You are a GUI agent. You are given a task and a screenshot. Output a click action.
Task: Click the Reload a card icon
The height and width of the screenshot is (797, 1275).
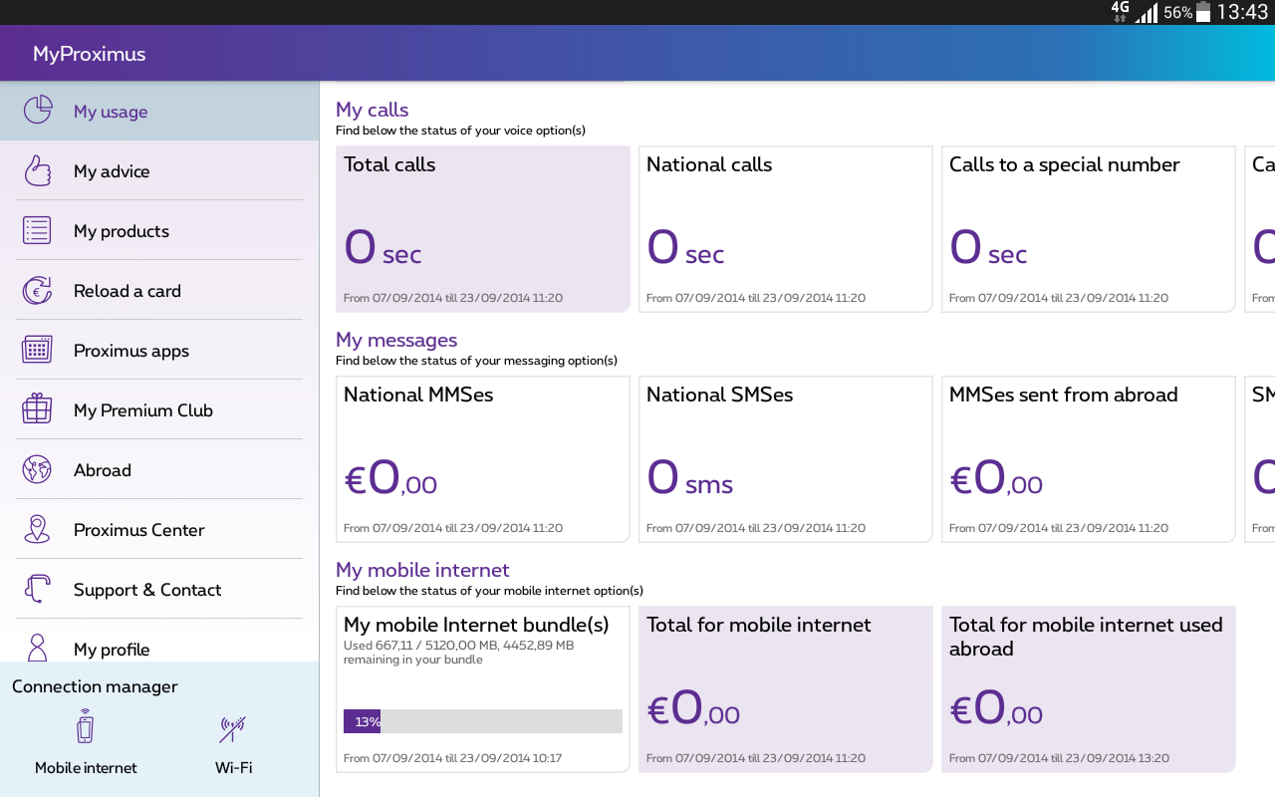[x=37, y=290]
